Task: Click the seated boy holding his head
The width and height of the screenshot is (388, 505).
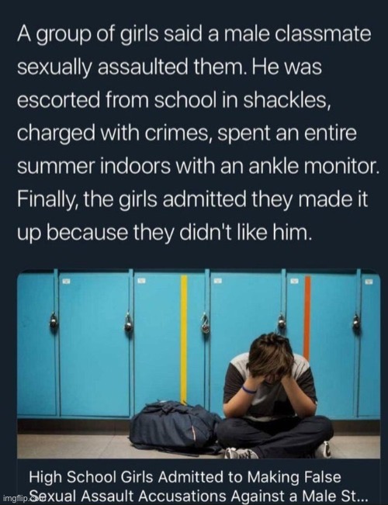Action: 274,396
